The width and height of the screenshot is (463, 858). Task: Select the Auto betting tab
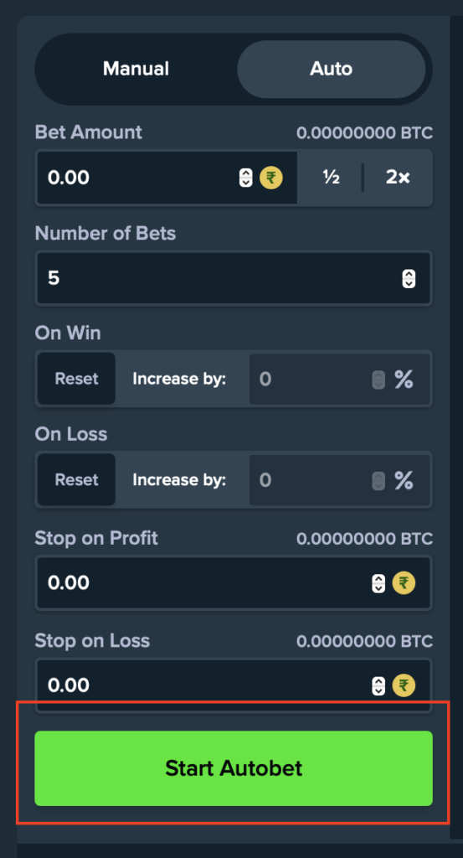[x=332, y=69]
